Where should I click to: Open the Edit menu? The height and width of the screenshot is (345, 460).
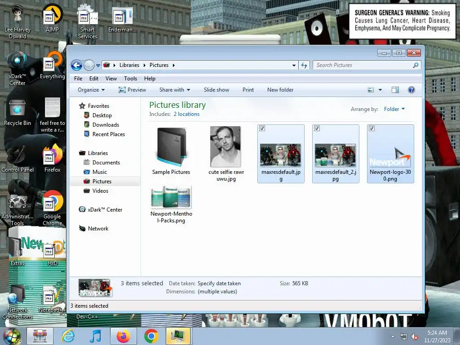pyautogui.click(x=94, y=79)
